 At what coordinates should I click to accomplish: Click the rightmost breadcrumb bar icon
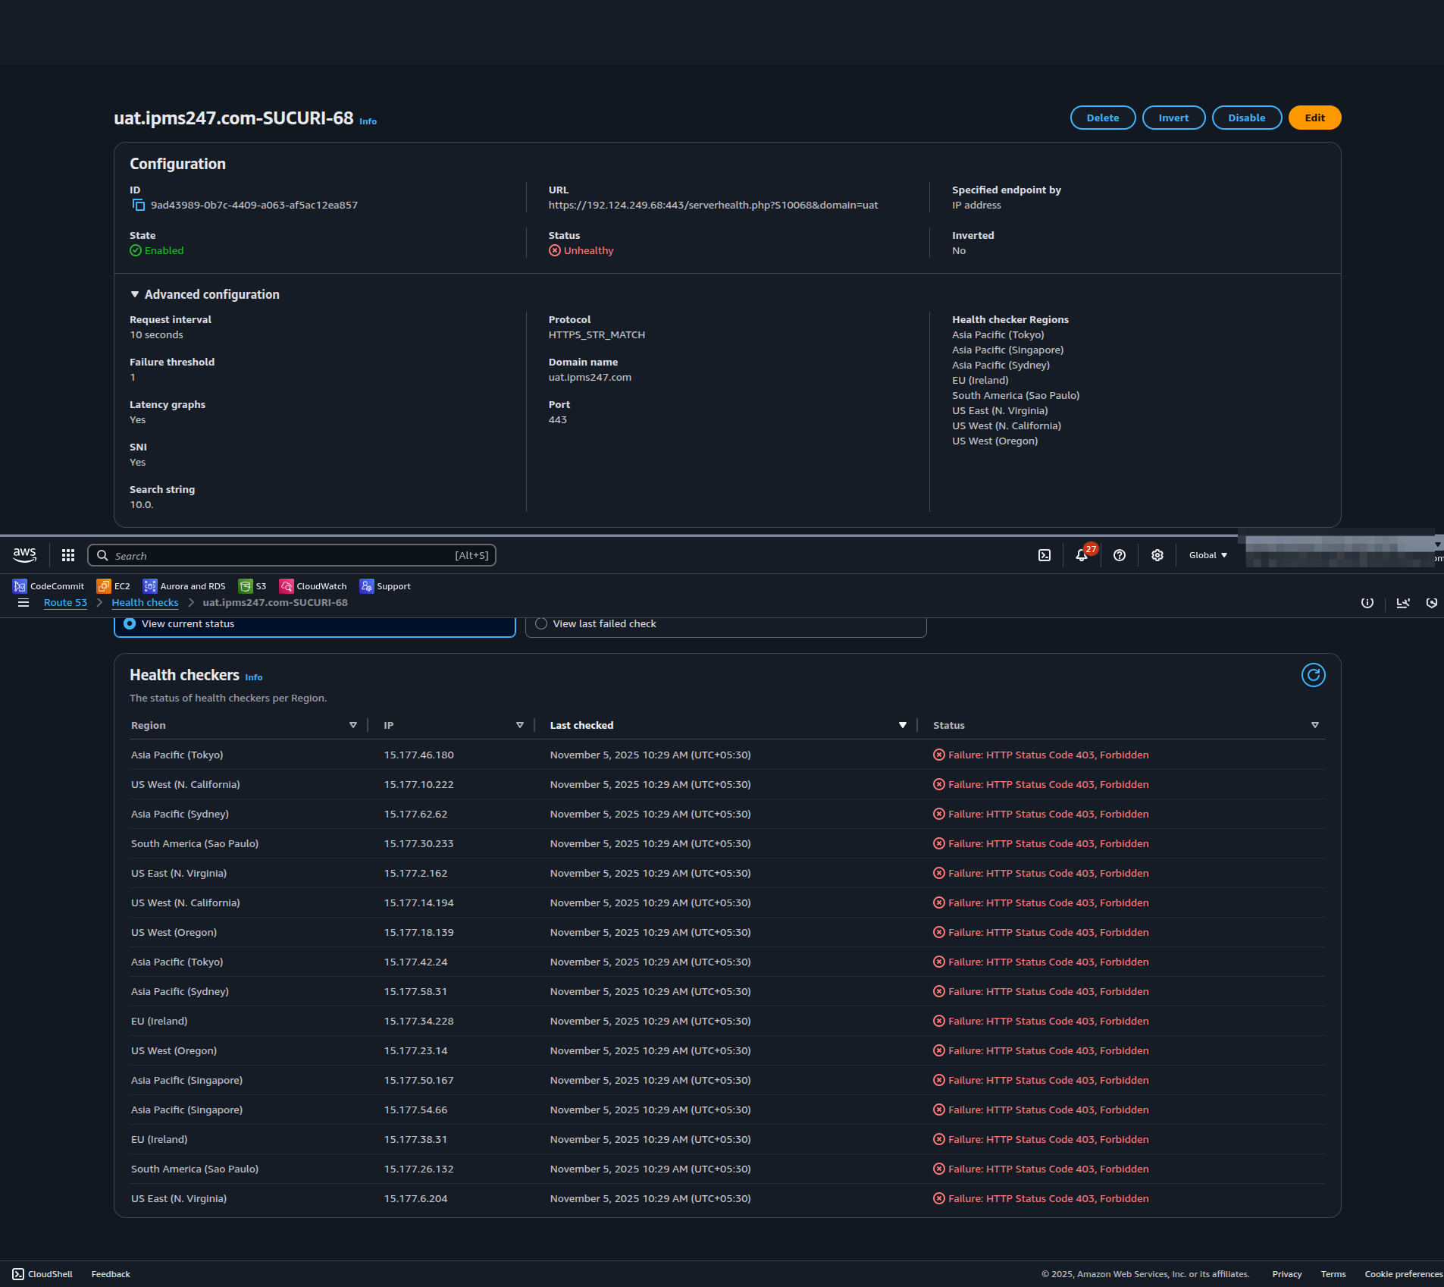point(1432,603)
